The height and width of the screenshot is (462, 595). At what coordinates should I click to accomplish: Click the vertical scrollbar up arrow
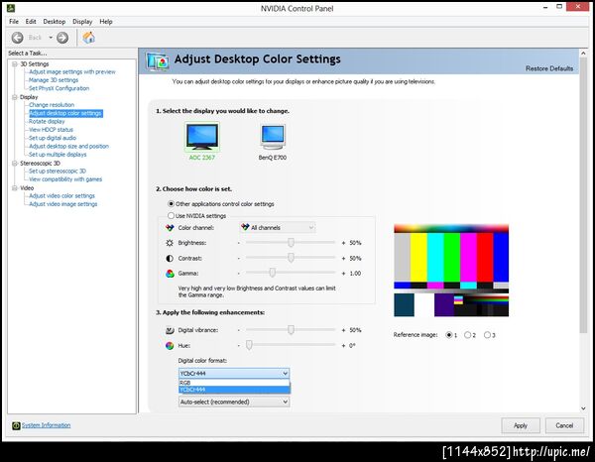pos(583,54)
